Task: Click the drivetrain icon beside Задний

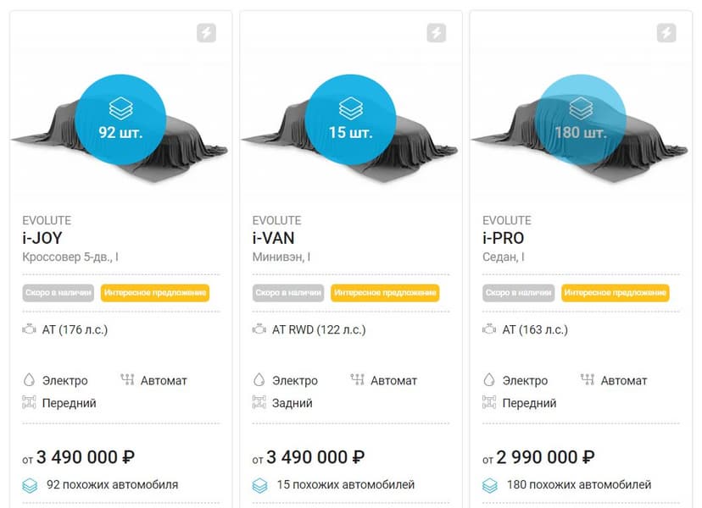Action: (259, 403)
